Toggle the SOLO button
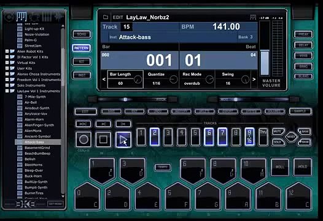 tap(278, 142)
